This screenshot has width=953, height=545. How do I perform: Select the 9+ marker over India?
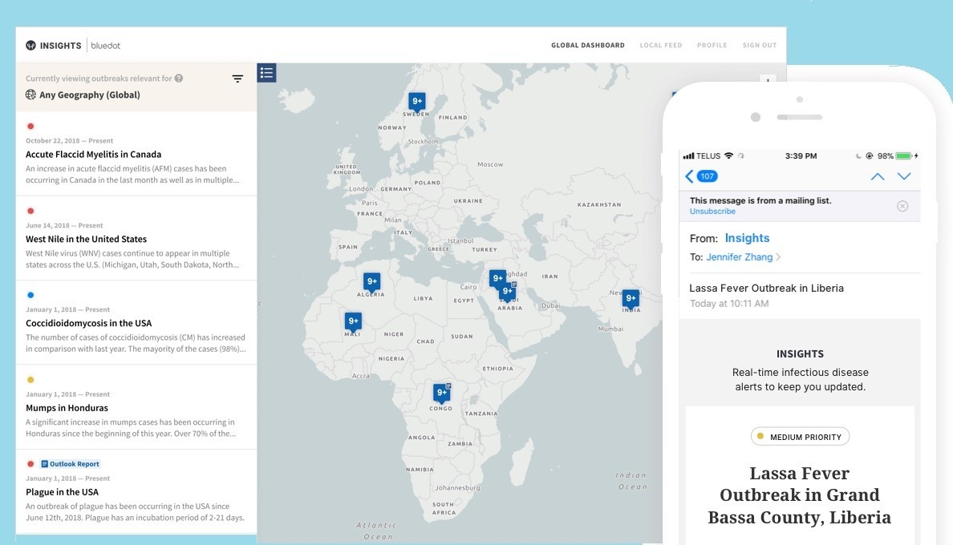pos(631,299)
